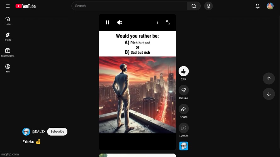Click inside the Search input field
Image resolution: width=280 pixels, height=157 pixels.
[129, 6]
